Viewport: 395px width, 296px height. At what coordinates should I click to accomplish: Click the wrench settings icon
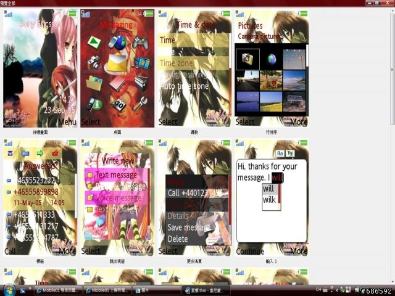pos(140,104)
